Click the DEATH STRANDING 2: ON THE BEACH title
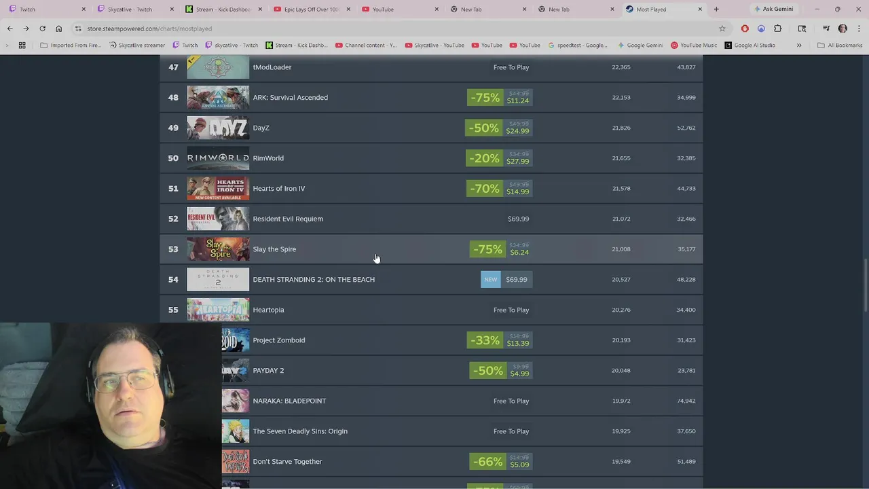This screenshot has width=869, height=489. pyautogui.click(x=314, y=279)
